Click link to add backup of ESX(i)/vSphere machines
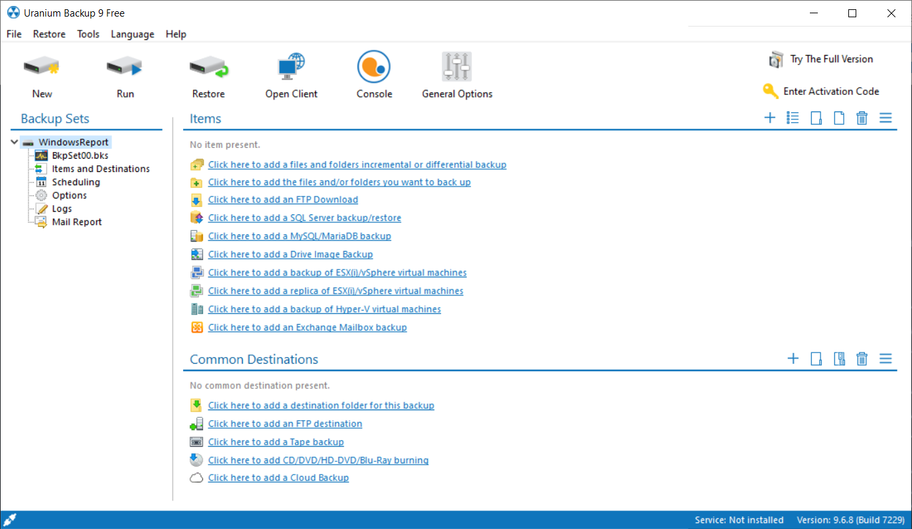912x529 pixels. 337,273
